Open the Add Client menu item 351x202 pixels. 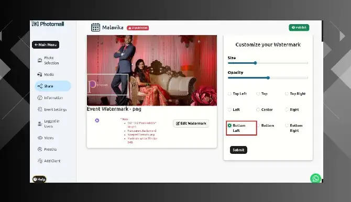coord(49,161)
